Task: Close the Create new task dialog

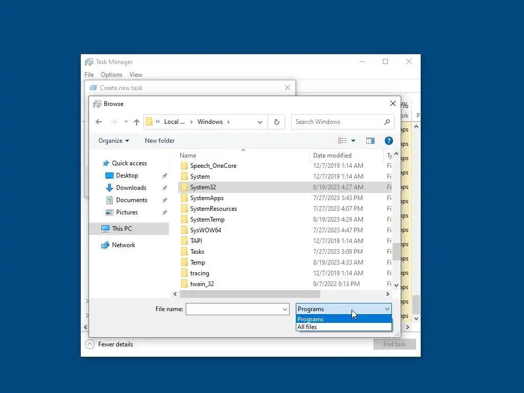Action: [x=288, y=88]
